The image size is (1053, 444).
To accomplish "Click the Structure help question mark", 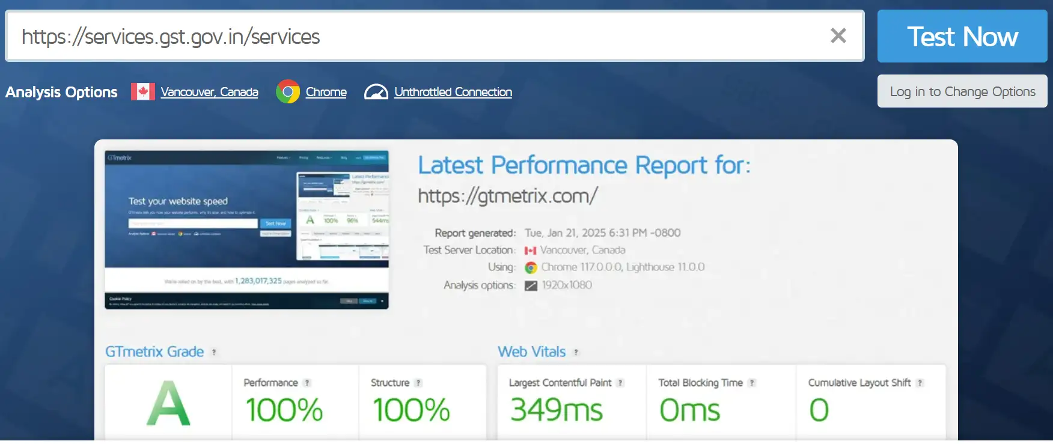I will click(418, 383).
